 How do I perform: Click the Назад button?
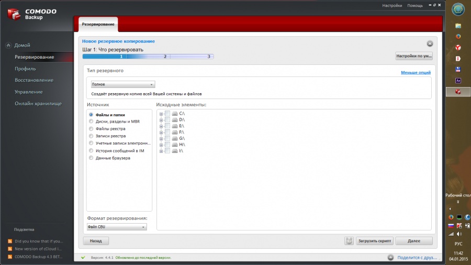96,241
